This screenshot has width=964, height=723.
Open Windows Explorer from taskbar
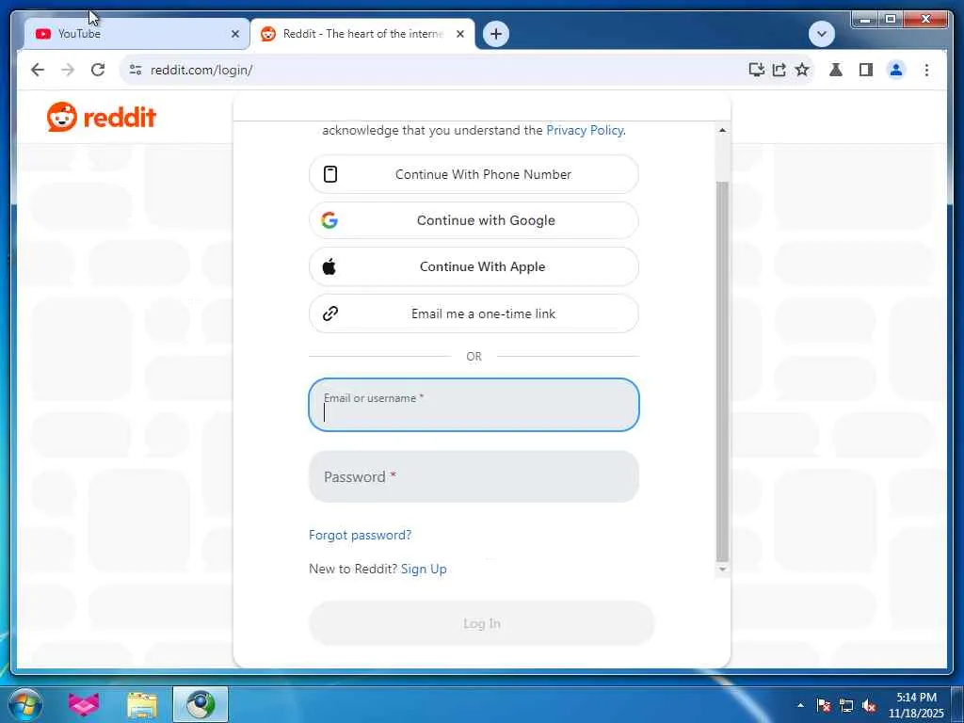[142, 704]
